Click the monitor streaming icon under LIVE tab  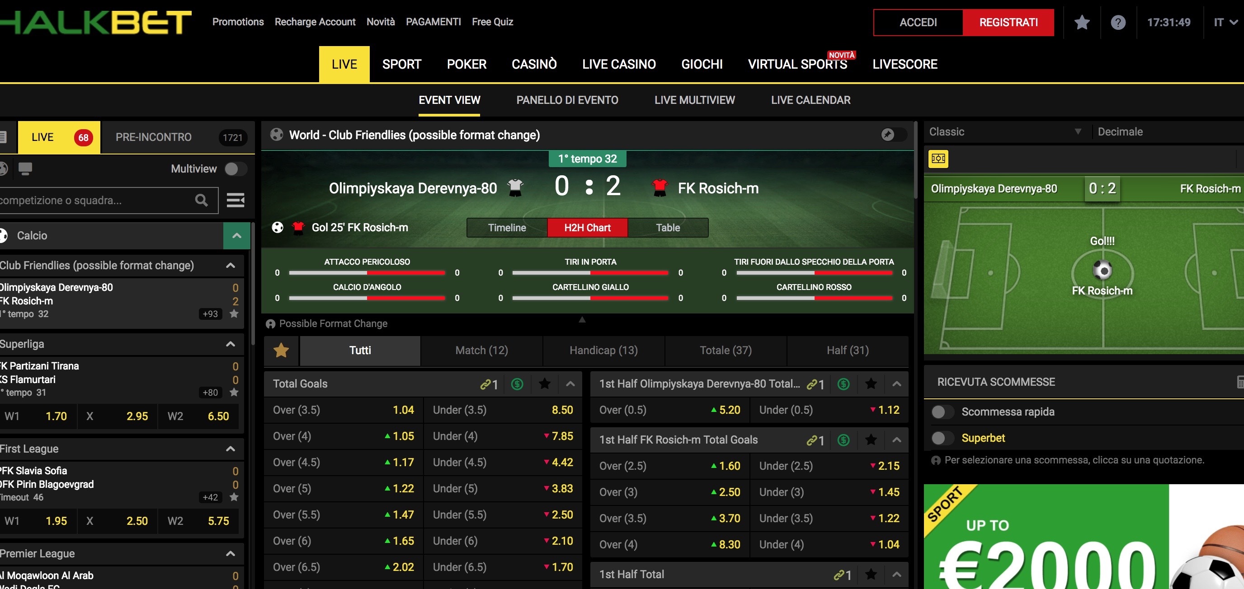(24, 169)
